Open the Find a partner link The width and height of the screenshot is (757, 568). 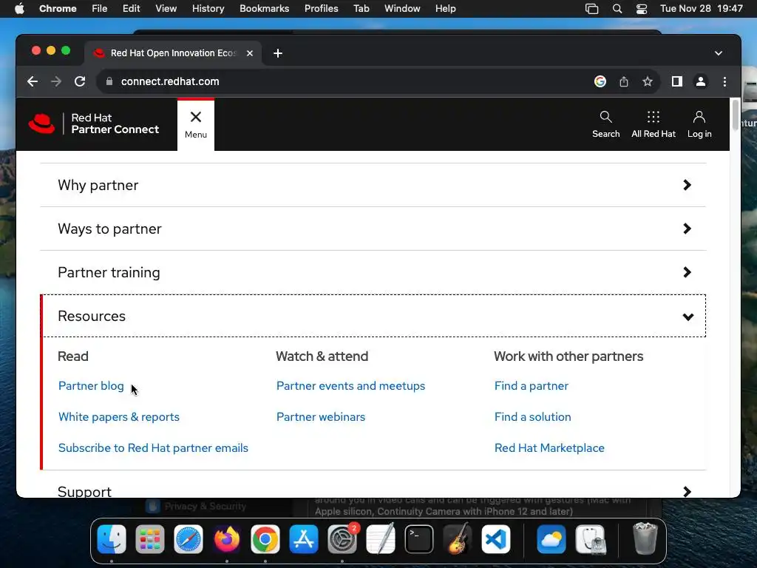pyautogui.click(x=531, y=386)
